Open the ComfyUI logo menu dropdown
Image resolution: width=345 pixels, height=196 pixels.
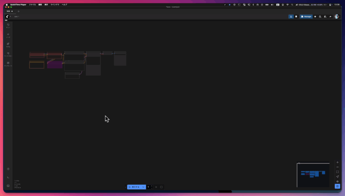[8, 16]
